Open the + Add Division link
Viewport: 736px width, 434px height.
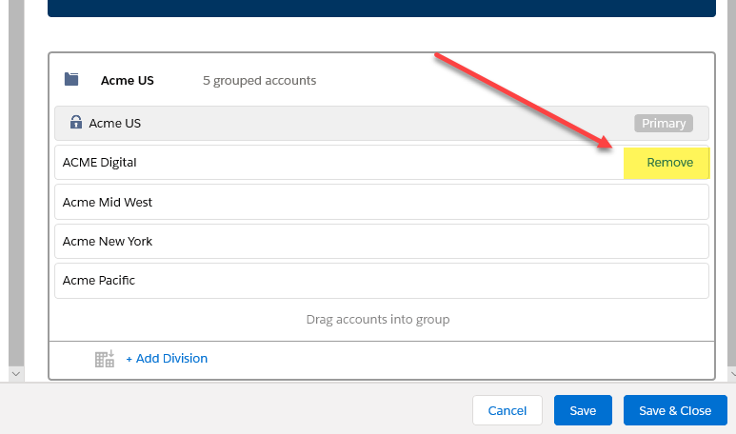tap(167, 359)
